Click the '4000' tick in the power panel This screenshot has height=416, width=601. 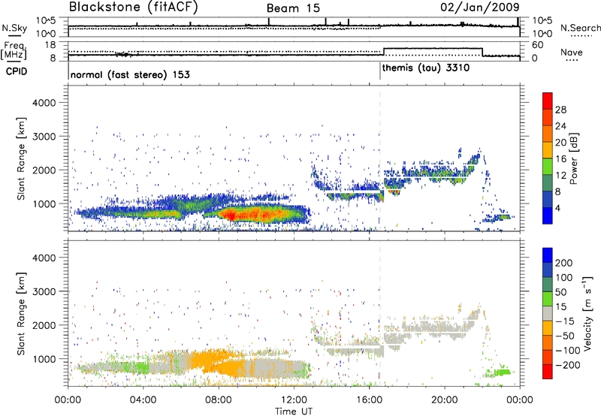point(44,103)
